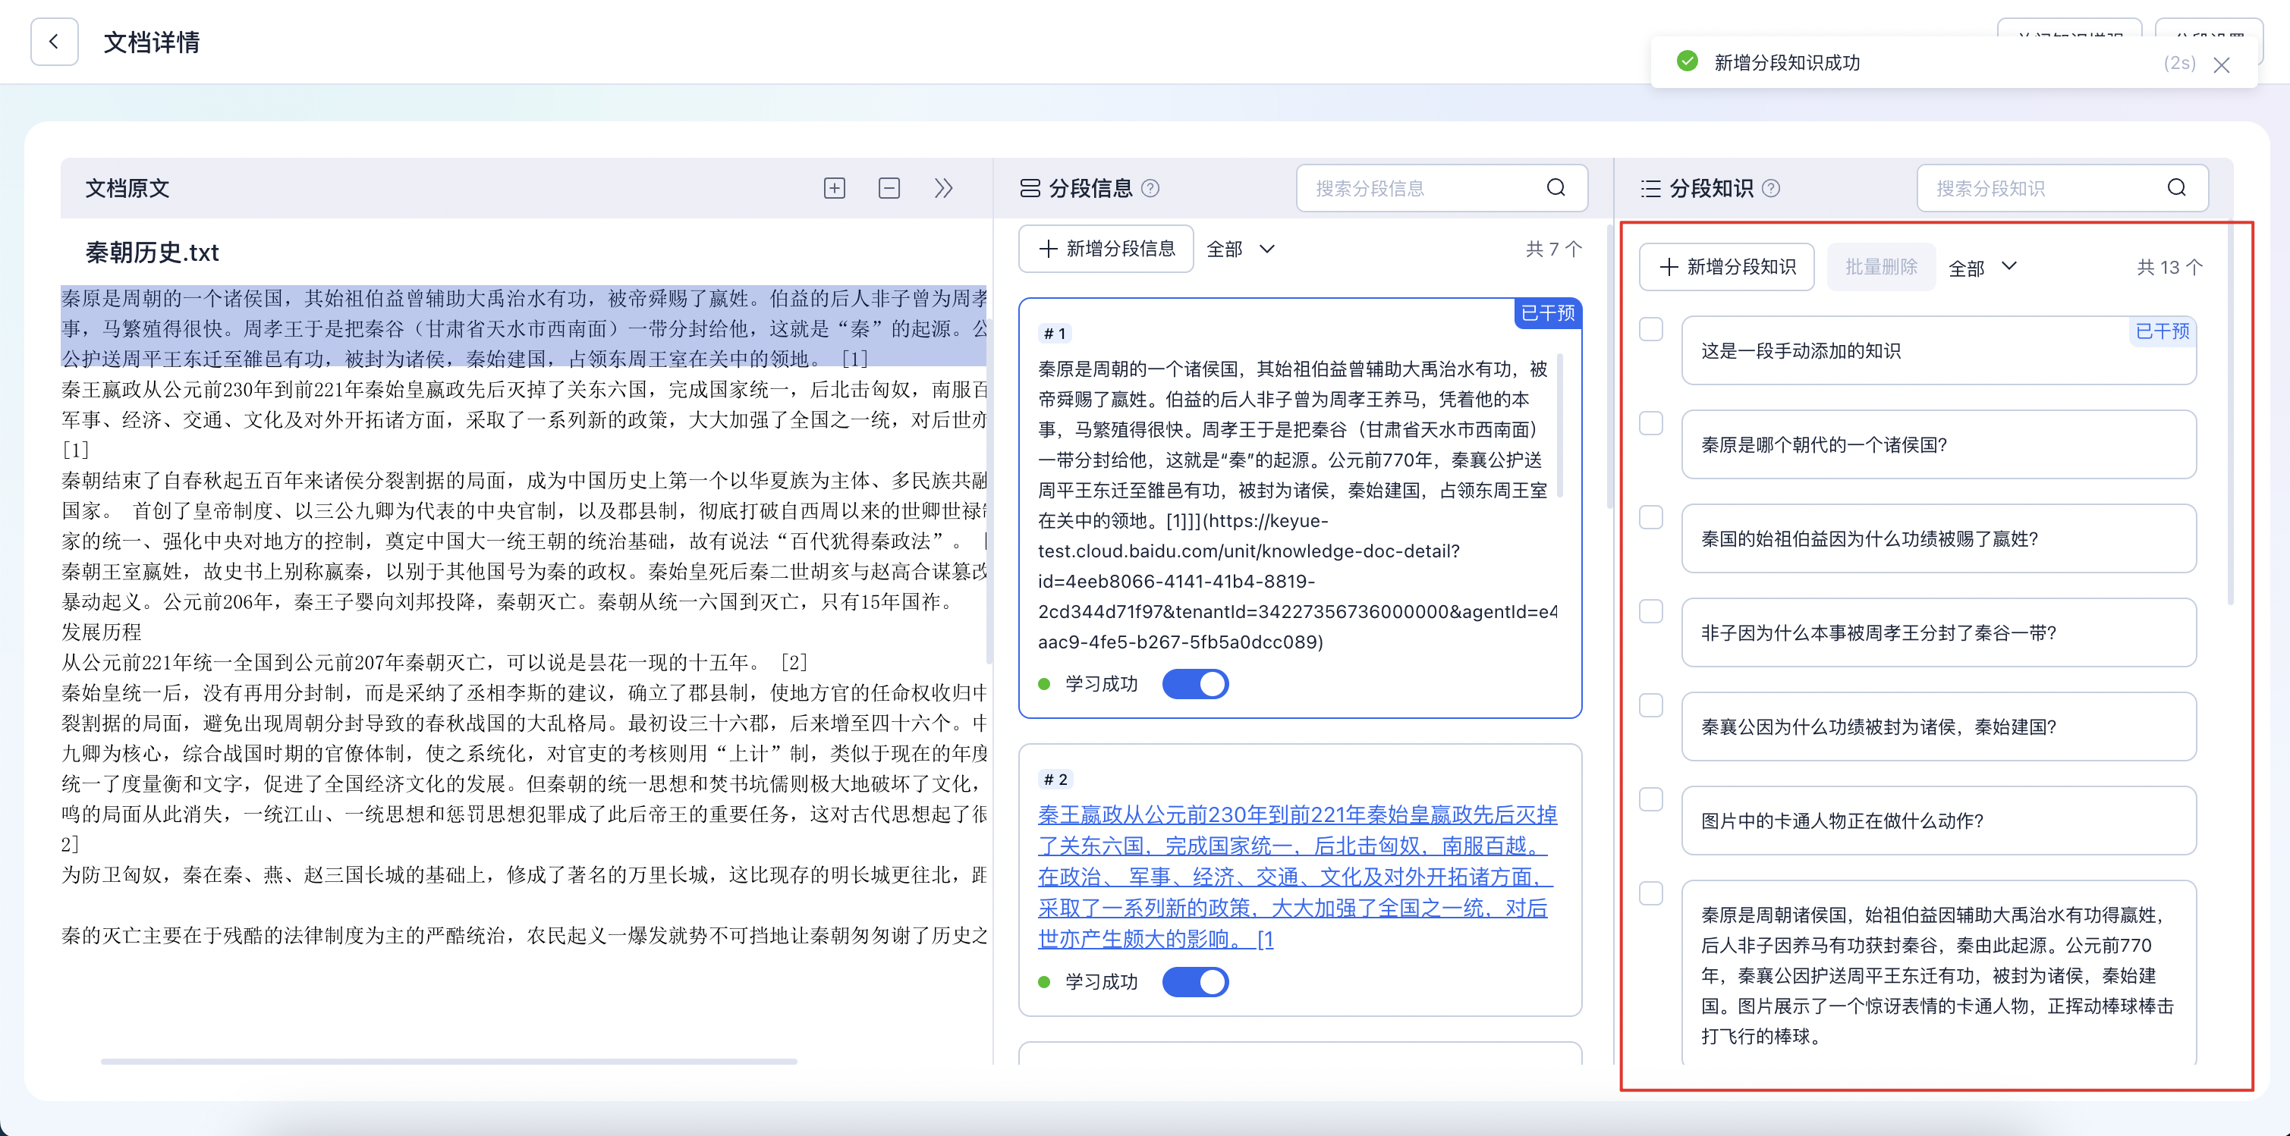2290x1136 pixels.
Task: Click the green success check icon in notification
Action: tap(1686, 61)
